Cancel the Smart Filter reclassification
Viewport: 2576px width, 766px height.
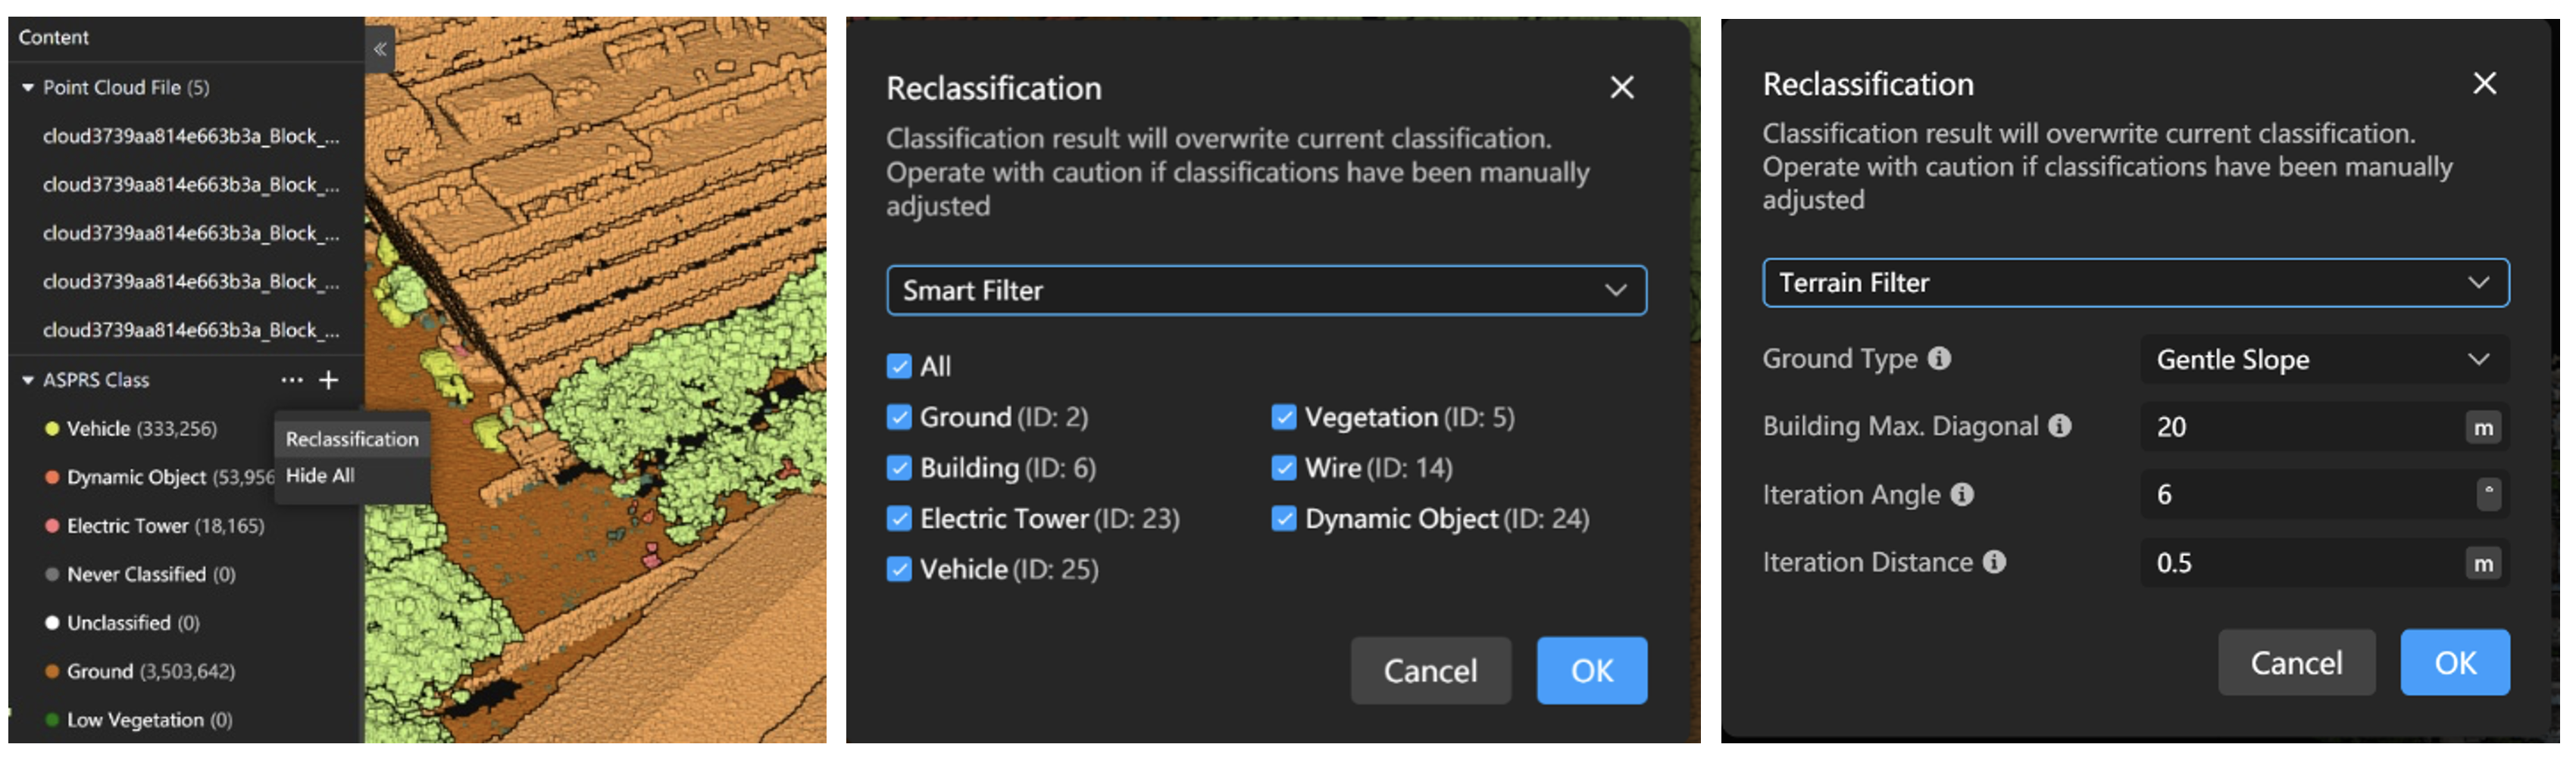point(1430,671)
